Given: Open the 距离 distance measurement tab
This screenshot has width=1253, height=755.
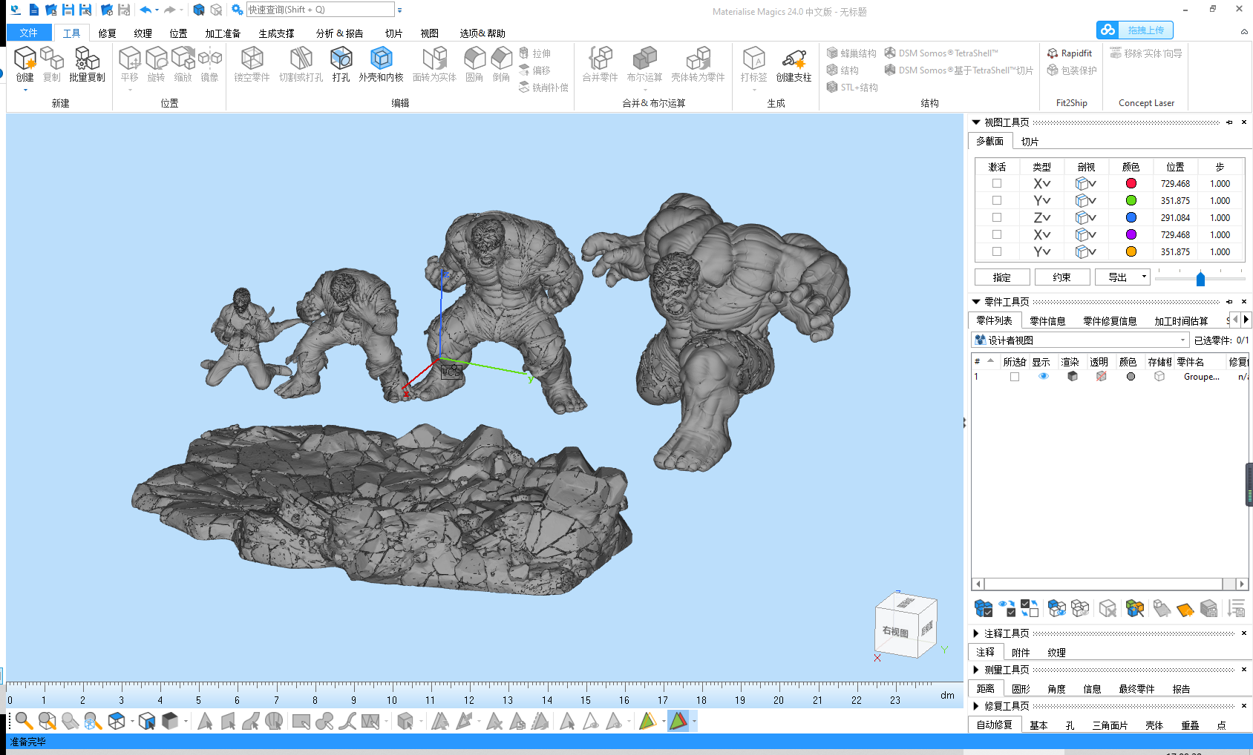Looking at the screenshot, I should [x=986, y=688].
